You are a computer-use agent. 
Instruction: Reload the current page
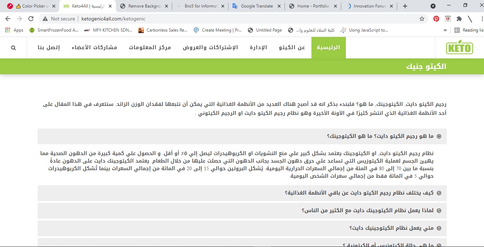(x=31, y=19)
